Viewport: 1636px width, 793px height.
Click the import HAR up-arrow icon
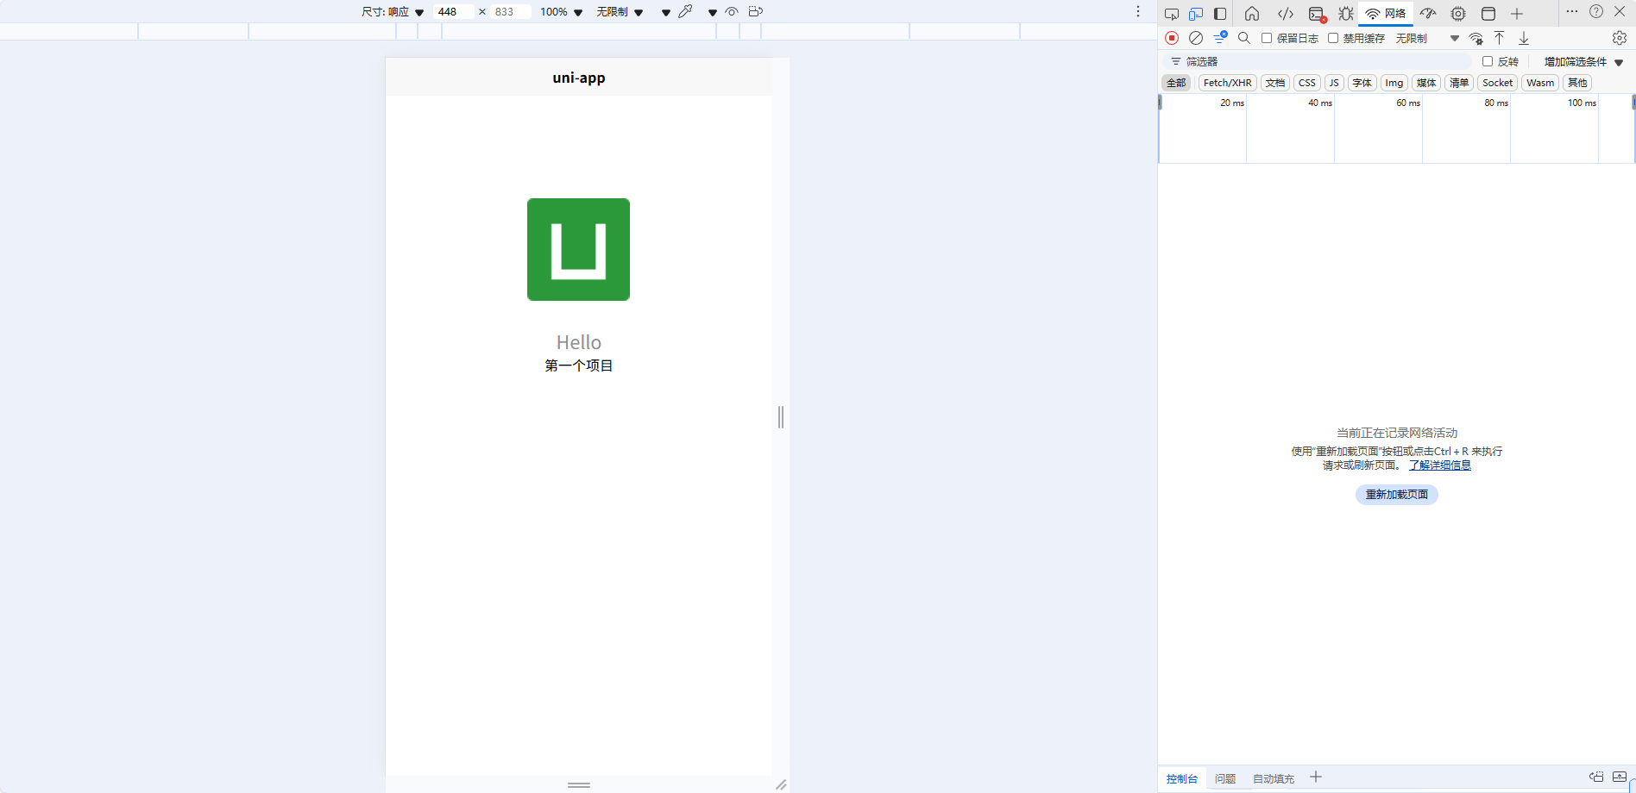click(x=1500, y=38)
